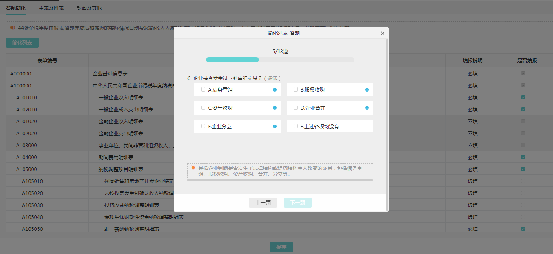The image size is (553, 254).
Task: Click info icon next to C.资产收购
Action: click(x=275, y=108)
